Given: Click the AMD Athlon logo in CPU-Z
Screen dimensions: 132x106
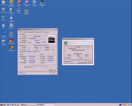Looking at the screenshot, I should pos(51,39).
